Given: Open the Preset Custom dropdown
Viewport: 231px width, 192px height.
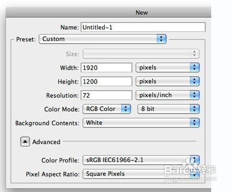Looking at the screenshot, I should (103, 39).
